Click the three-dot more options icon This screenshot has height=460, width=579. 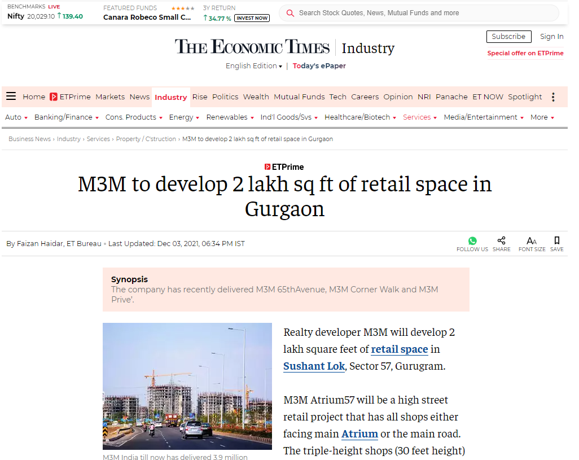click(553, 97)
